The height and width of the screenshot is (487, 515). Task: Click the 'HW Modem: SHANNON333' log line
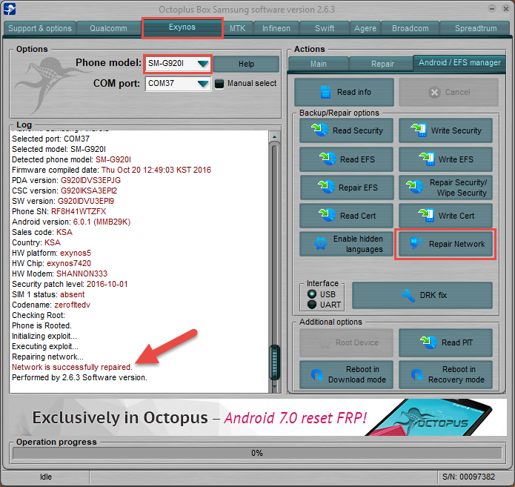coord(60,274)
